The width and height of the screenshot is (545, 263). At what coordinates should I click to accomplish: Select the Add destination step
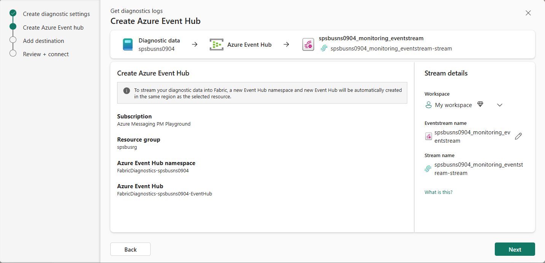(x=43, y=41)
